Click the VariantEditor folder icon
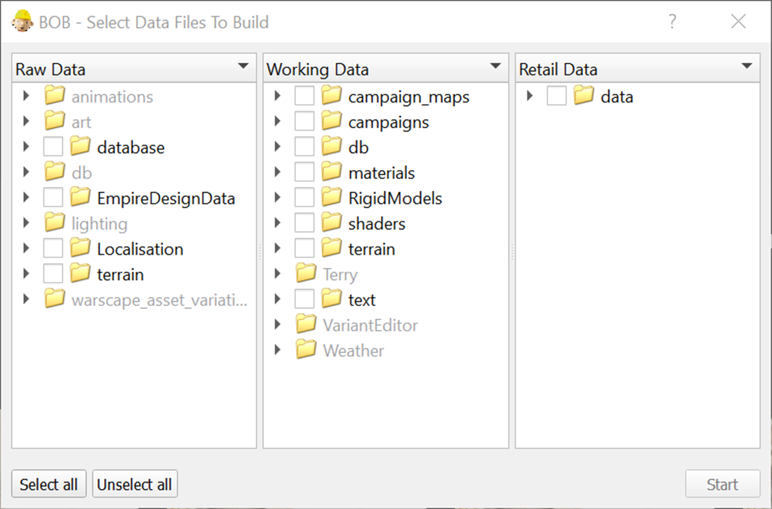772x509 pixels. pyautogui.click(x=306, y=325)
